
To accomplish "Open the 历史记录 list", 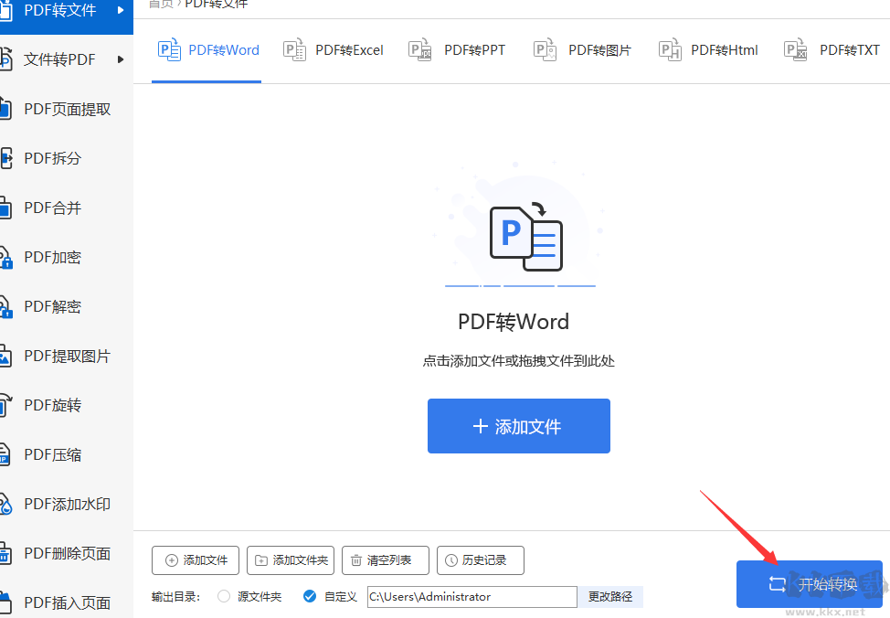I will tap(480, 560).
